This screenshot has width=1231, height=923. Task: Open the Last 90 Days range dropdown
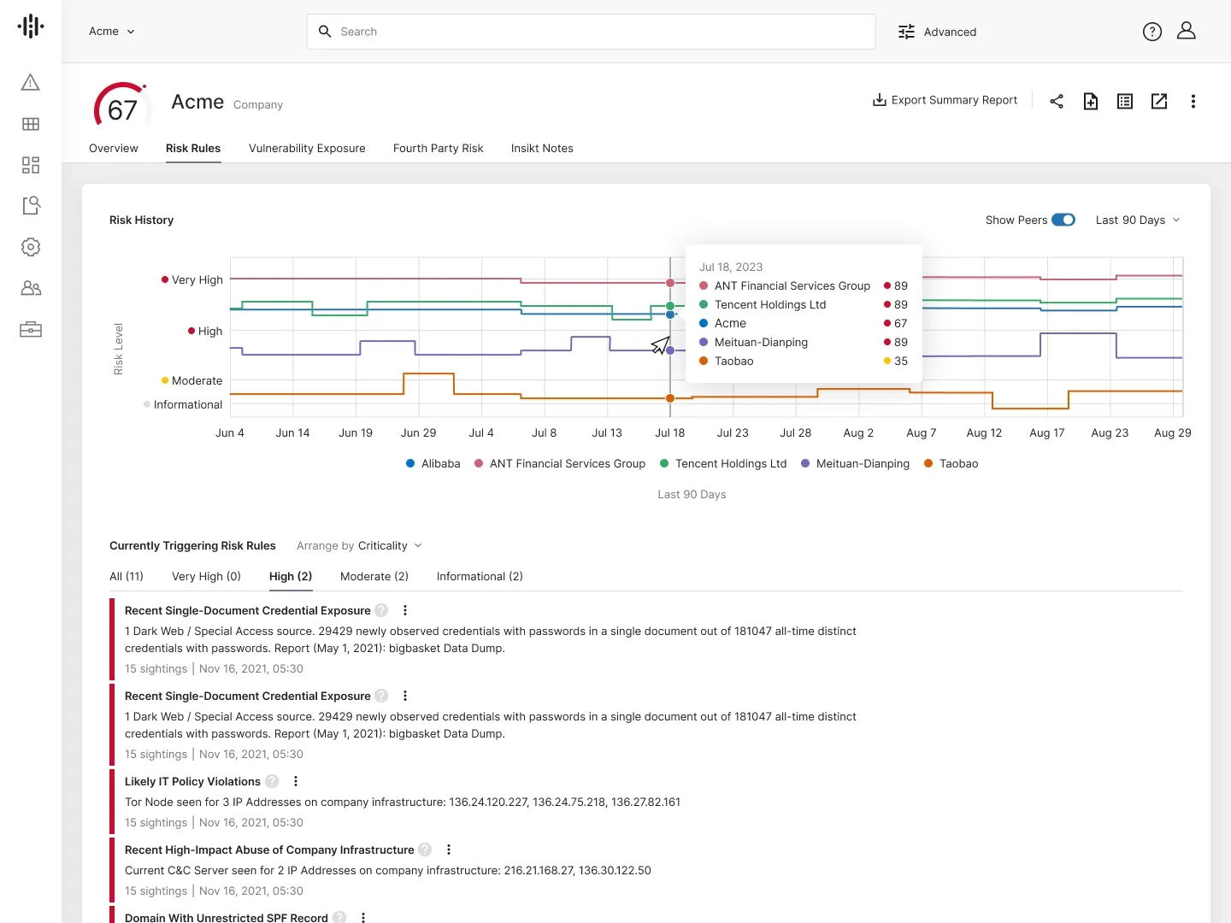[1138, 220]
